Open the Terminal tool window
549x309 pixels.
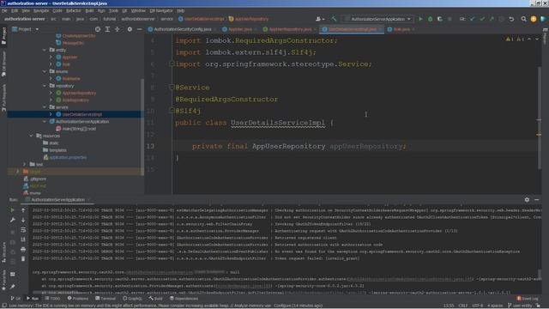point(106,299)
